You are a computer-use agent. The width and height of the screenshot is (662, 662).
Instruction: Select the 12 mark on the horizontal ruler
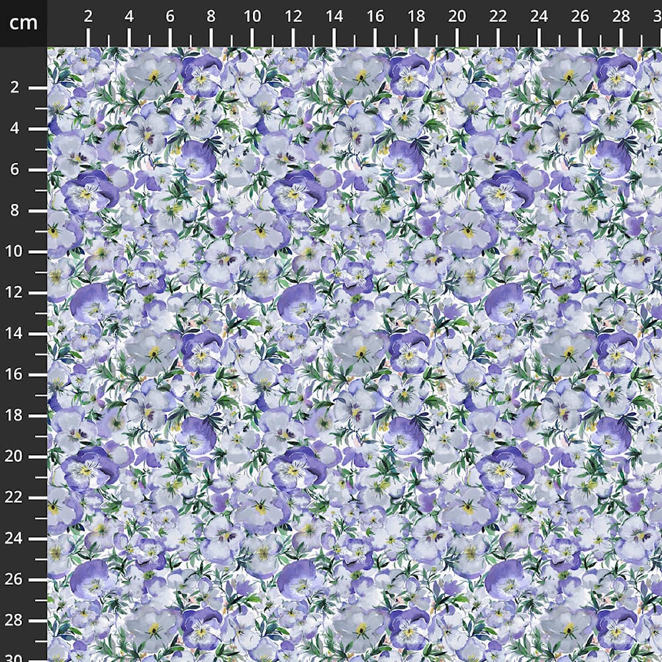(293, 17)
